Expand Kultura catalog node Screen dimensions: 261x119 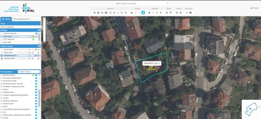tap(1, 89)
